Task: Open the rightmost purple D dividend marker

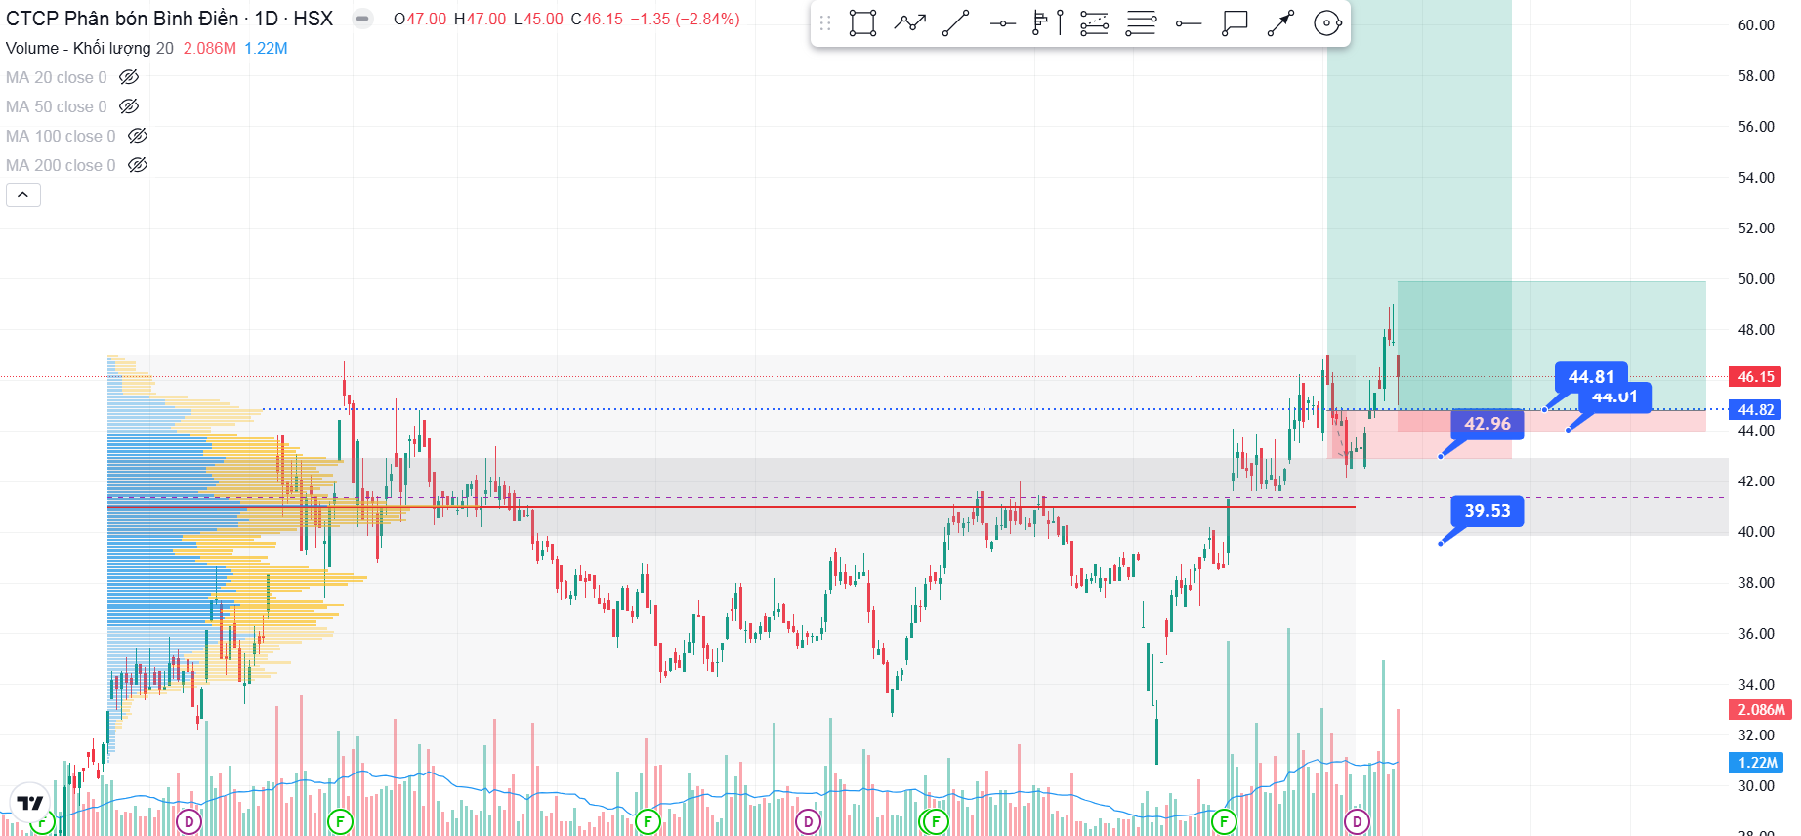Action: pos(1357,822)
